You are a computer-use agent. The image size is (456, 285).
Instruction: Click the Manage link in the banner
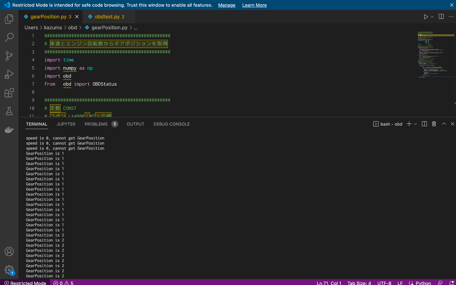click(x=227, y=5)
